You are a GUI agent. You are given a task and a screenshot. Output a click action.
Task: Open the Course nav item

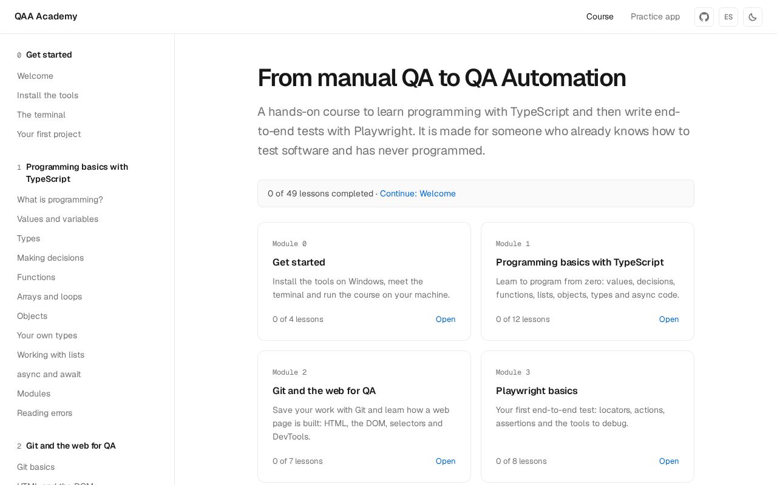click(x=600, y=16)
